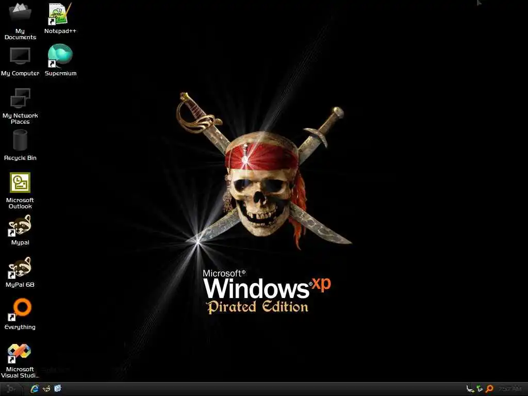Image resolution: width=528 pixels, height=396 pixels.
Task: Select the Recycle Bin icon
Action: coord(20,145)
